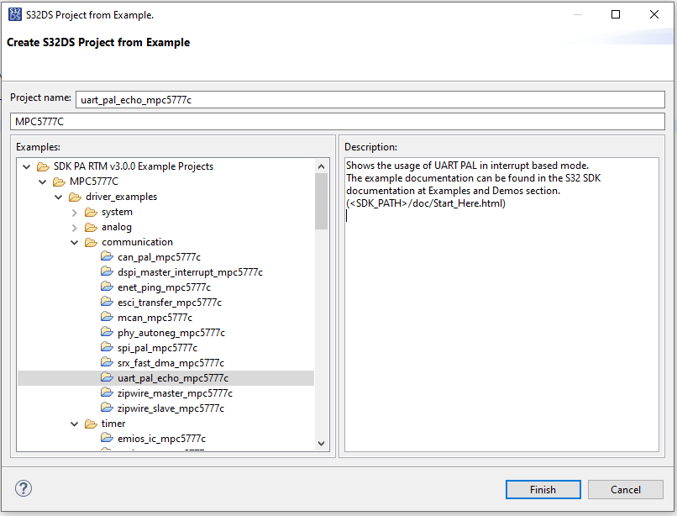Image resolution: width=677 pixels, height=516 pixels.
Task: Click the zipwire_master_mpc5777c project icon
Action: pyautogui.click(x=107, y=393)
